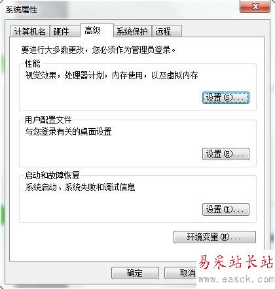Go to the 系统保护 tab

click(x=133, y=31)
